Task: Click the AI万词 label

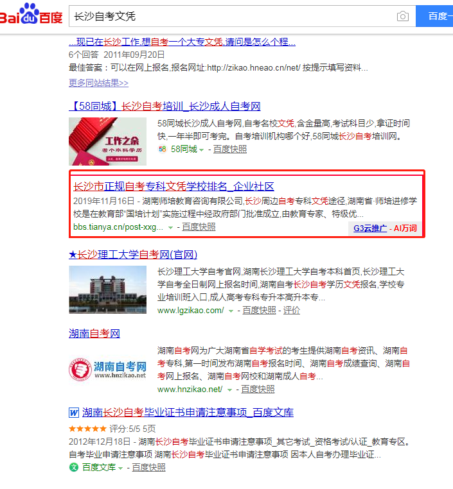Action: tap(405, 228)
